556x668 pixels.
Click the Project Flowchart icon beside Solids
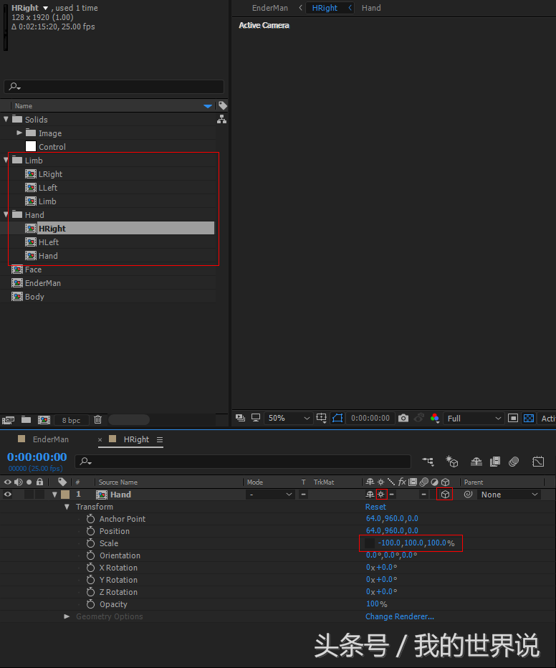point(221,120)
